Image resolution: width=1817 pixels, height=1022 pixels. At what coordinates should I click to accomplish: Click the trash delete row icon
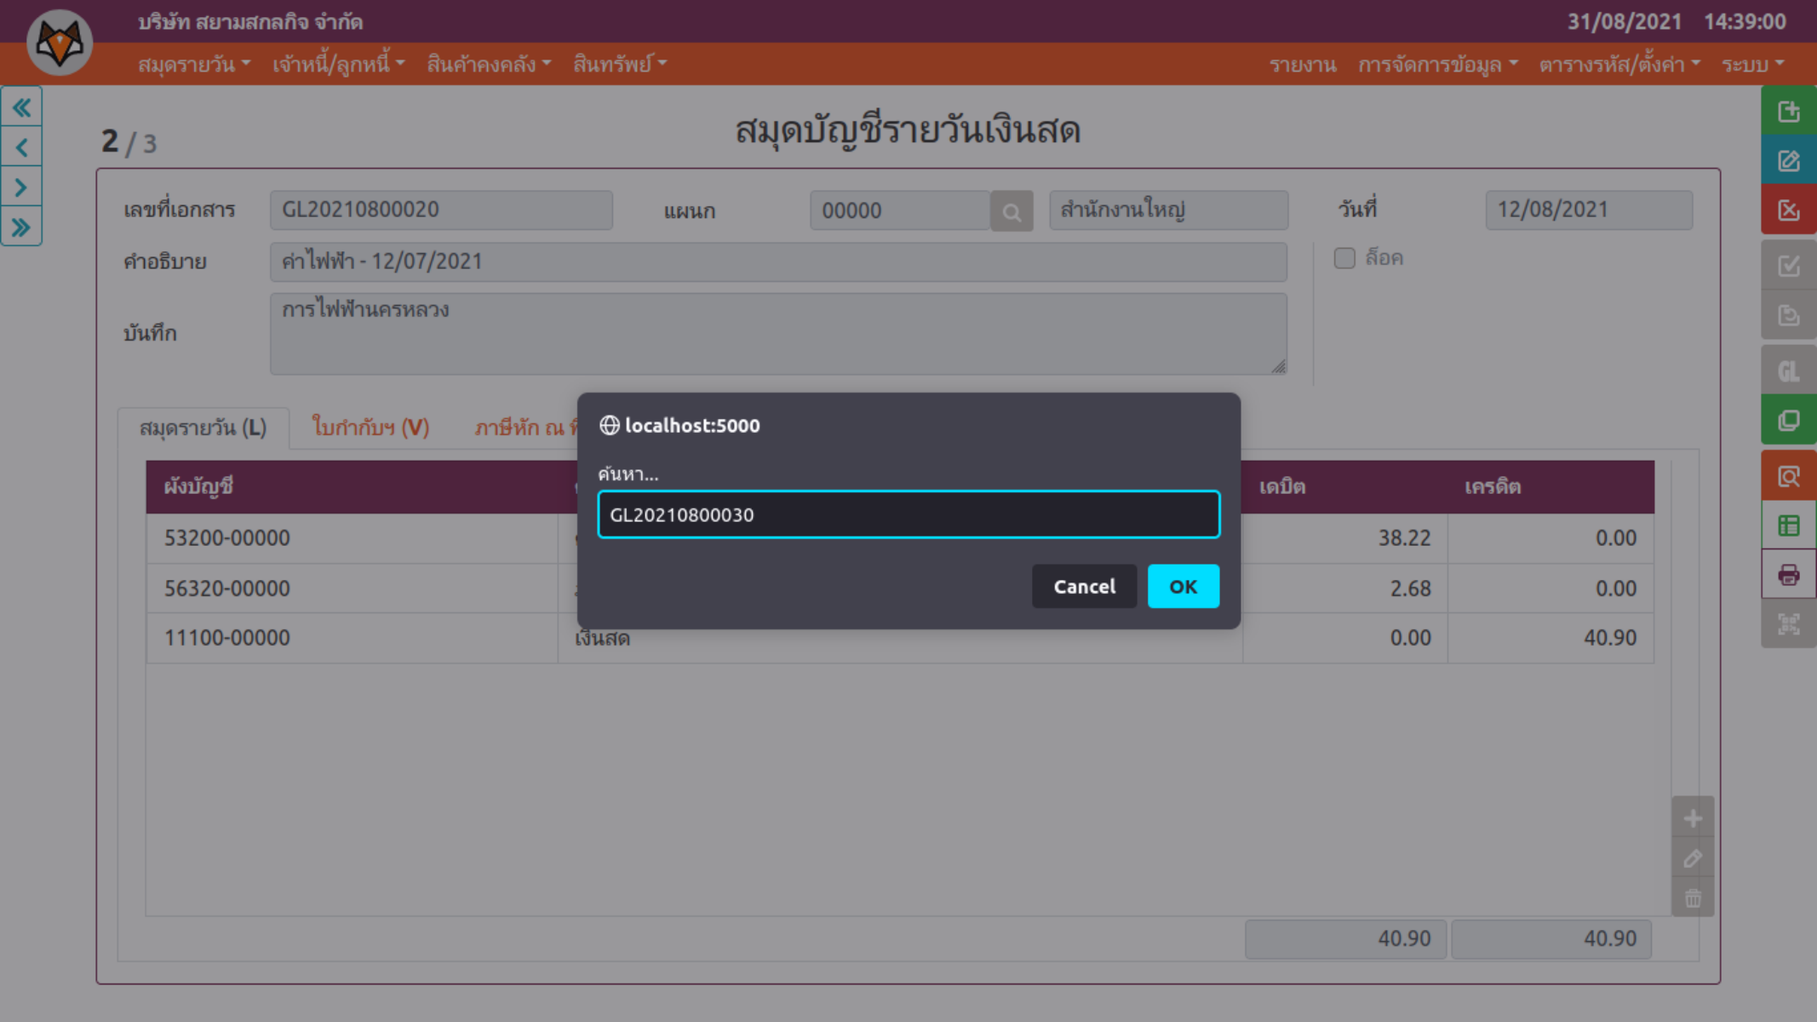(1693, 899)
